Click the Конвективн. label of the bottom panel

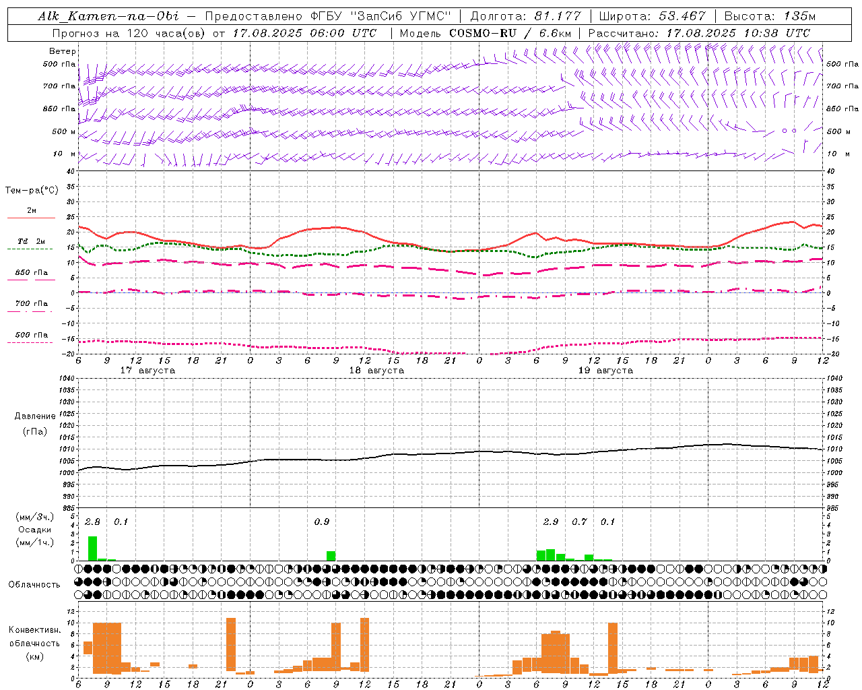point(34,629)
